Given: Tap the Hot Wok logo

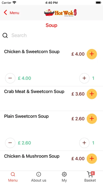Looking at the screenshot, I should pos(60,13).
